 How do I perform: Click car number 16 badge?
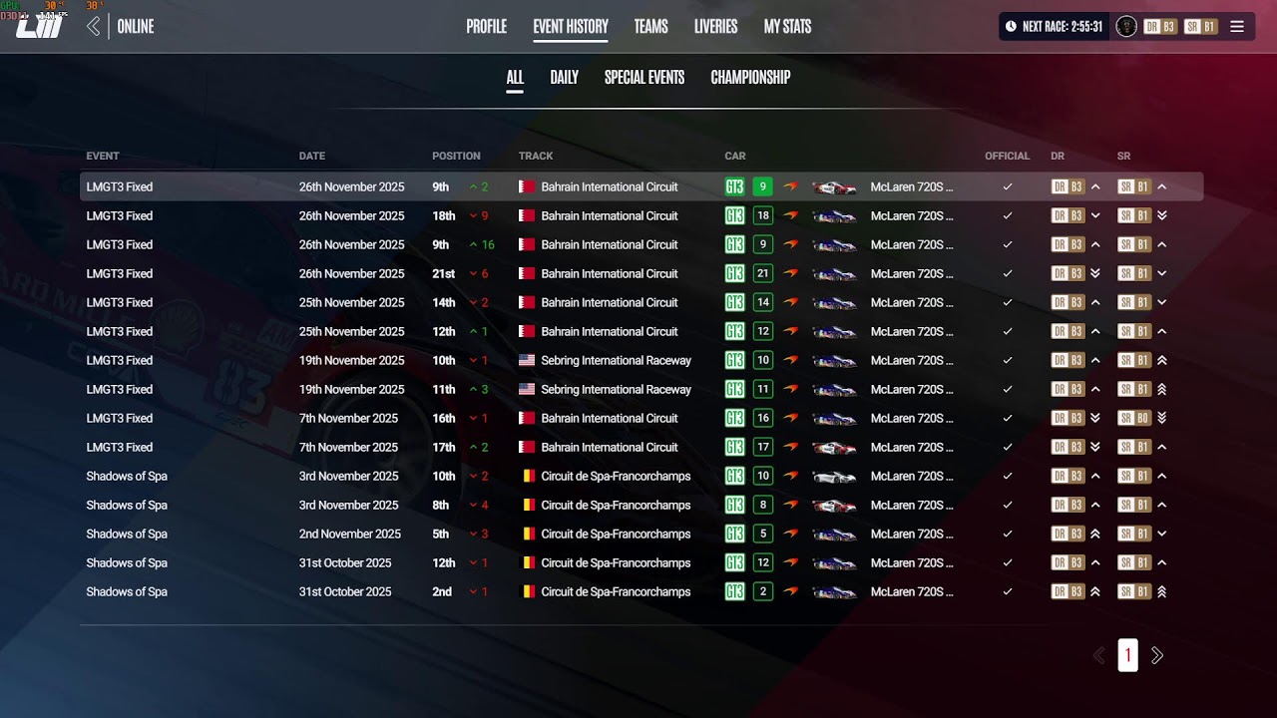[763, 418]
